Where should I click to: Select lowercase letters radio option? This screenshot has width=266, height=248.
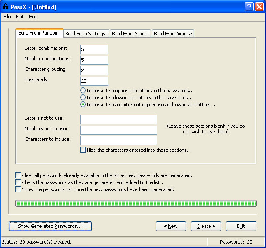[x=83, y=98]
